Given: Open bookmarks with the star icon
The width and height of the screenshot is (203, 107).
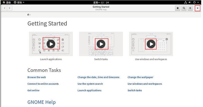Looking at the screenshot, I should pyautogui.click(x=178, y=8).
